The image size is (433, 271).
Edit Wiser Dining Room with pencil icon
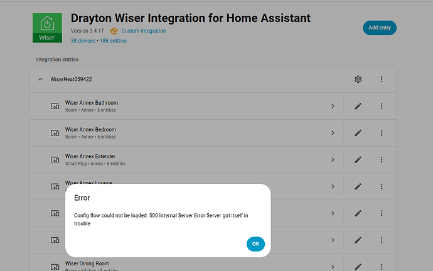358,267
